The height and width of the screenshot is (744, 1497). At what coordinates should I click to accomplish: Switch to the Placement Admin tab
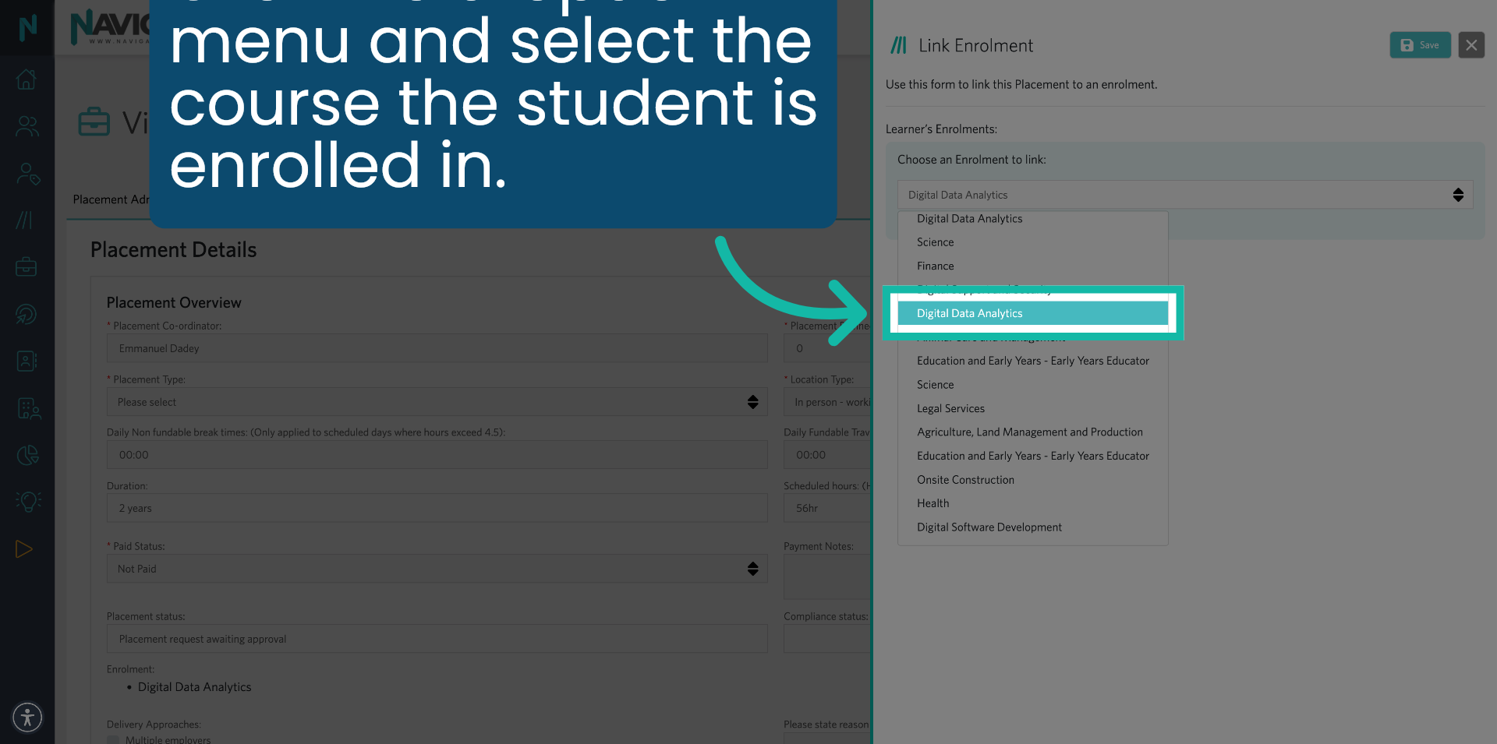113,199
